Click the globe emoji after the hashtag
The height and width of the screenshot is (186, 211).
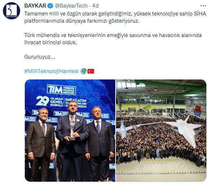(84, 71)
